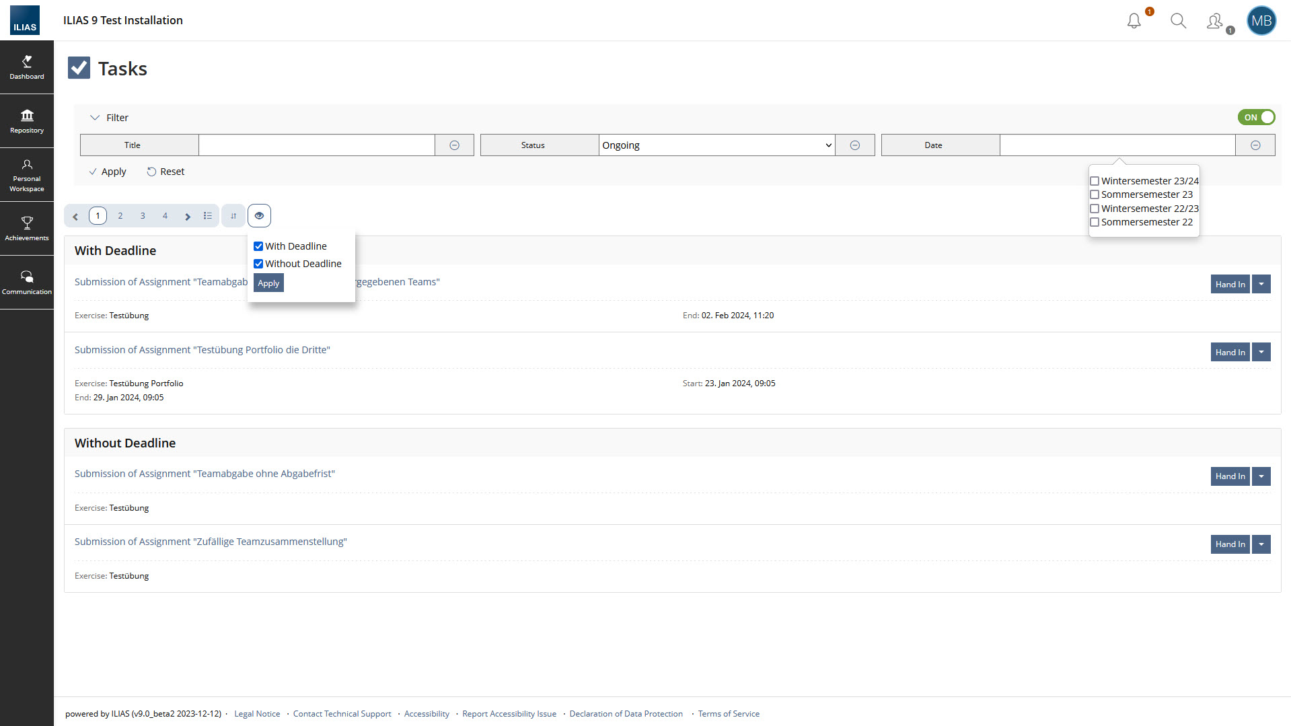Image resolution: width=1291 pixels, height=726 pixels.
Task: Open Repository from sidebar
Action: pos(27,121)
